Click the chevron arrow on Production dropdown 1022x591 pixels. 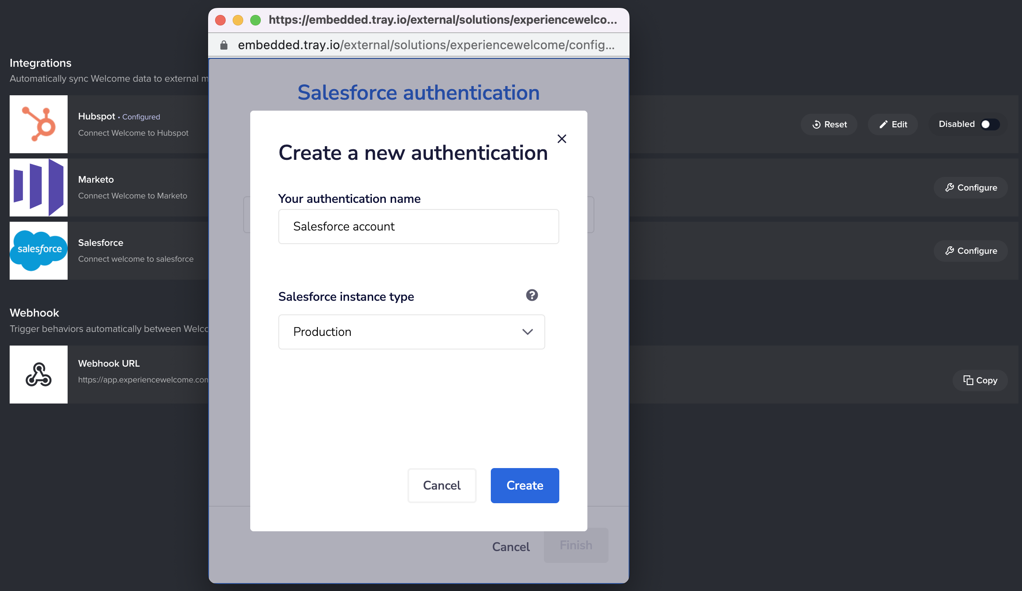pyautogui.click(x=528, y=332)
